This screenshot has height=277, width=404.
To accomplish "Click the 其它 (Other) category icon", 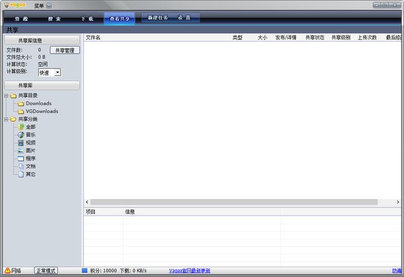I will [x=21, y=174].
